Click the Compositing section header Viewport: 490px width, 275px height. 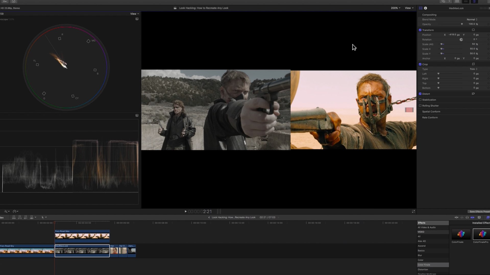pos(429,15)
